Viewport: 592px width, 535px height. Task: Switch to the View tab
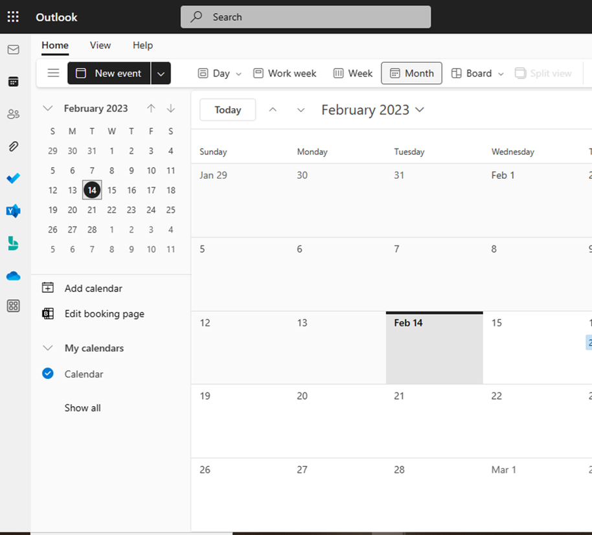(100, 45)
